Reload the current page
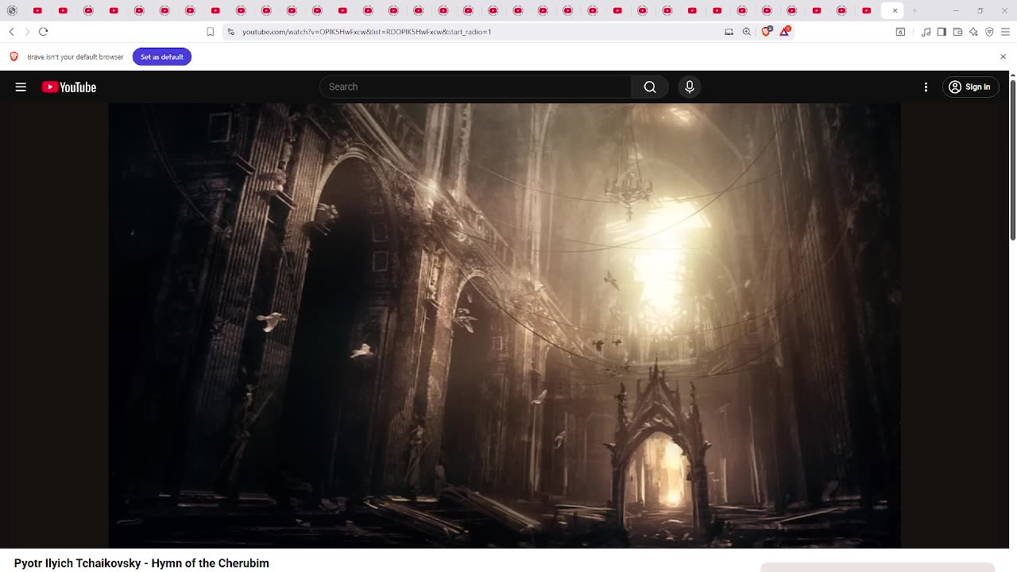 click(x=44, y=32)
